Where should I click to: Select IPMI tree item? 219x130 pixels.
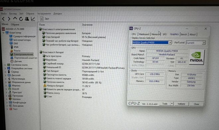(14, 47)
